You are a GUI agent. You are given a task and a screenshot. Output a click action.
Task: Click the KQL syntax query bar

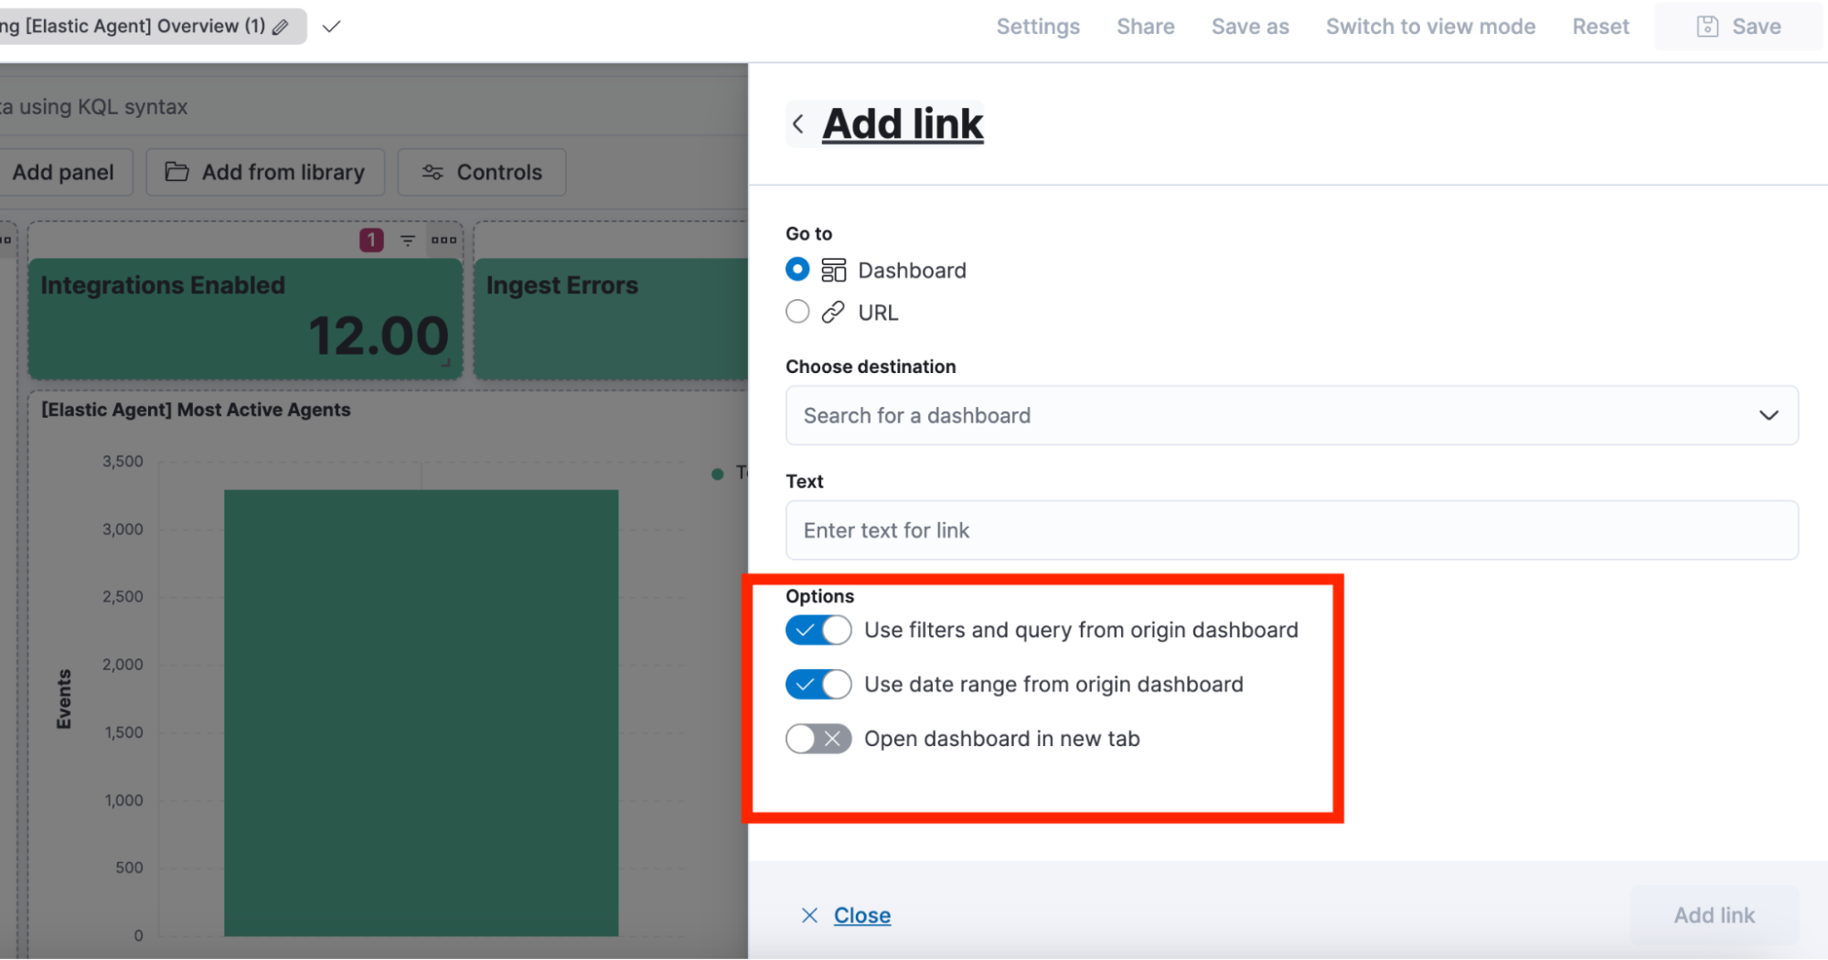click(x=373, y=107)
